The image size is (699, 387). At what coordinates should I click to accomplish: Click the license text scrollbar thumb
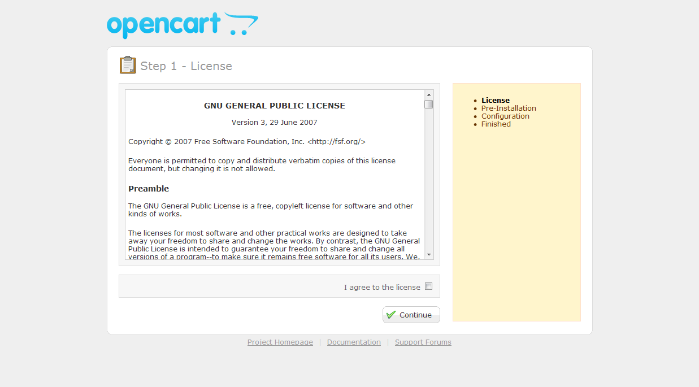(429, 105)
